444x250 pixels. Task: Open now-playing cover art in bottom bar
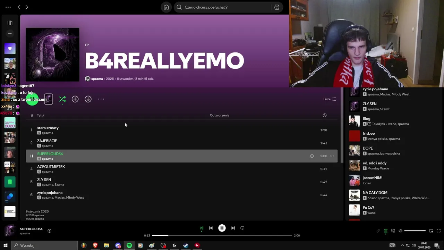10,231
